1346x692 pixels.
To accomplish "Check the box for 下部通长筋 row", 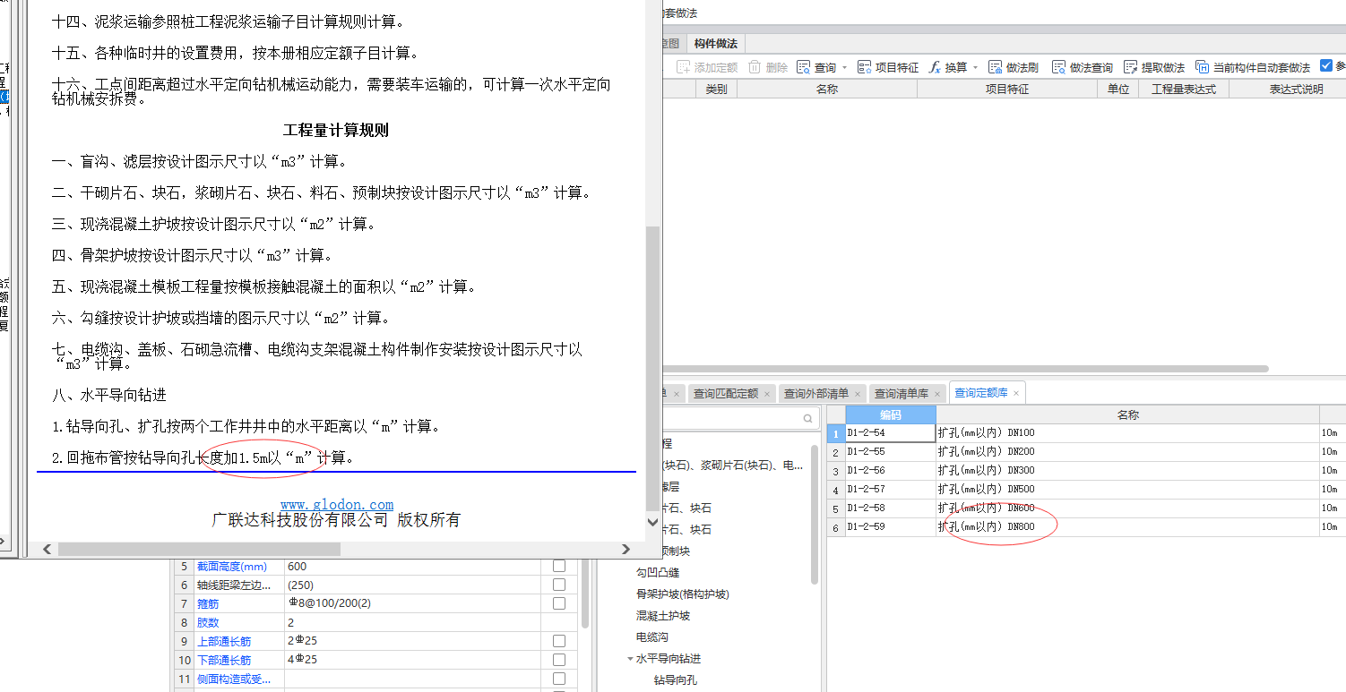I will 559,660.
